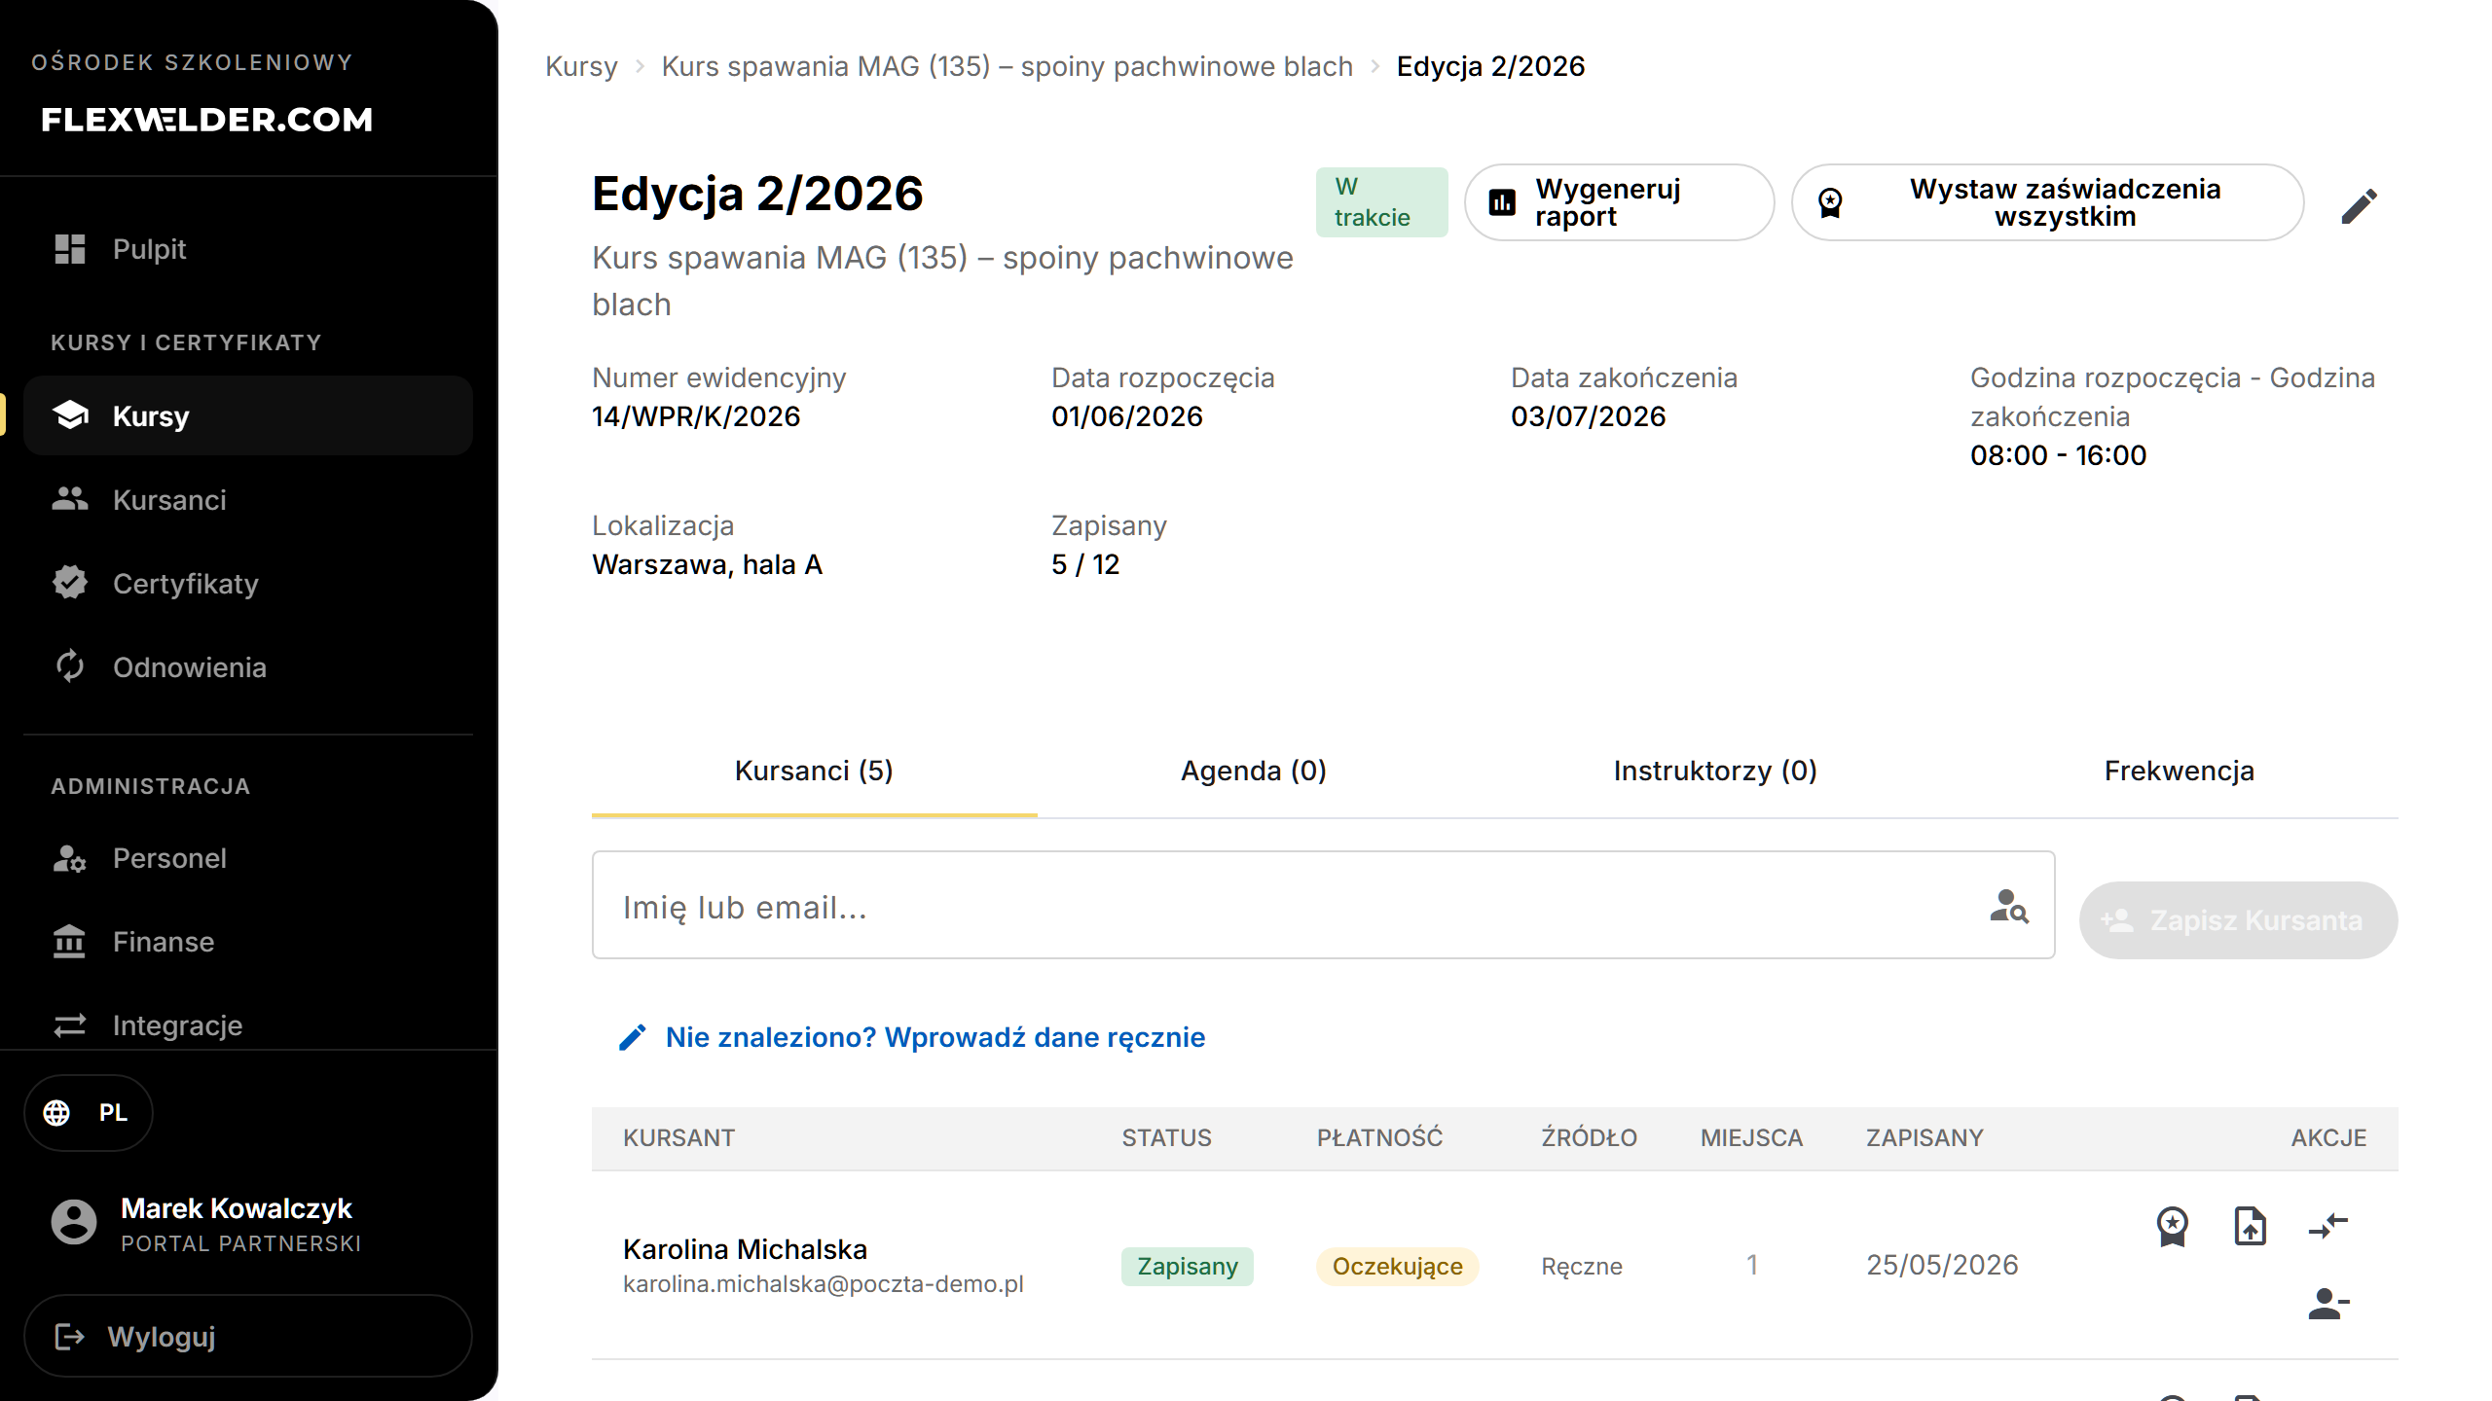
Task: Click the Wyloguj button
Action: (247, 1337)
